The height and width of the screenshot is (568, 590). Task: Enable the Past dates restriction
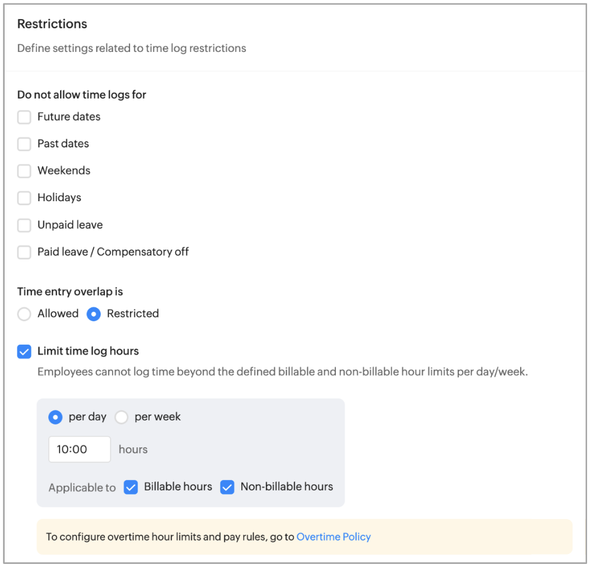pyautogui.click(x=24, y=144)
